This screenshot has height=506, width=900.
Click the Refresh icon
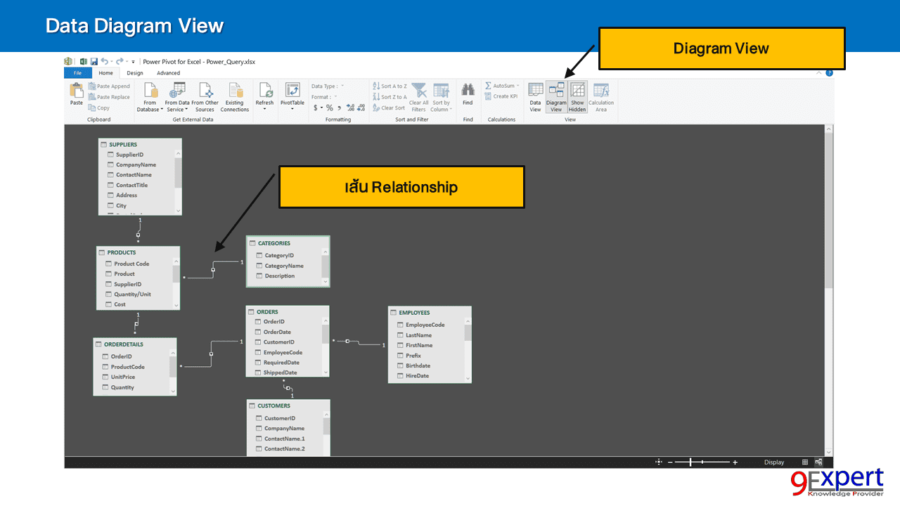[265, 93]
